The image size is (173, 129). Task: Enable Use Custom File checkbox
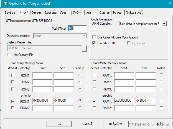9,55
